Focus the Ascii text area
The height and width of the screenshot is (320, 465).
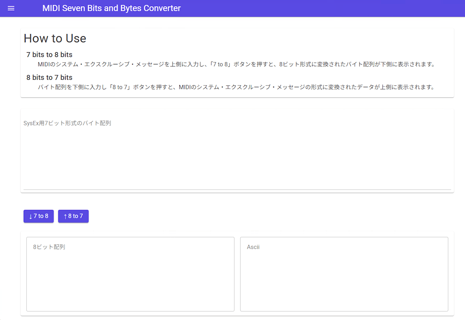(344, 274)
